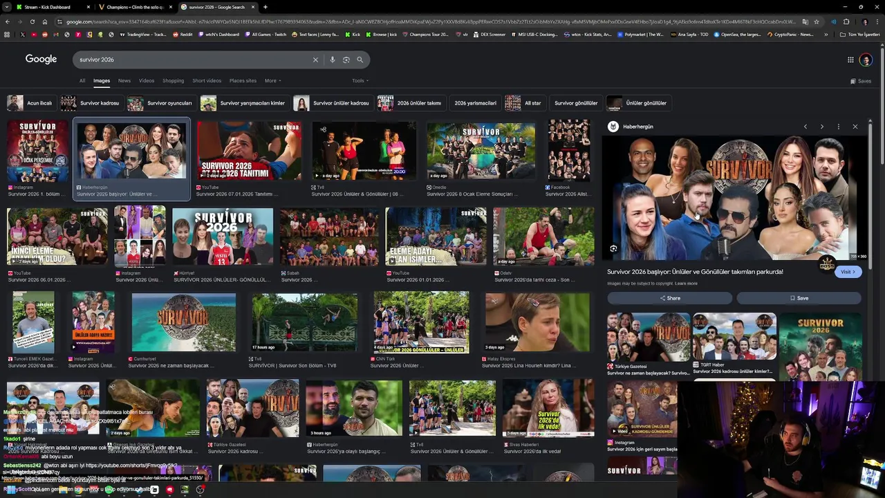Switch to the Places sites tab

coord(243,80)
